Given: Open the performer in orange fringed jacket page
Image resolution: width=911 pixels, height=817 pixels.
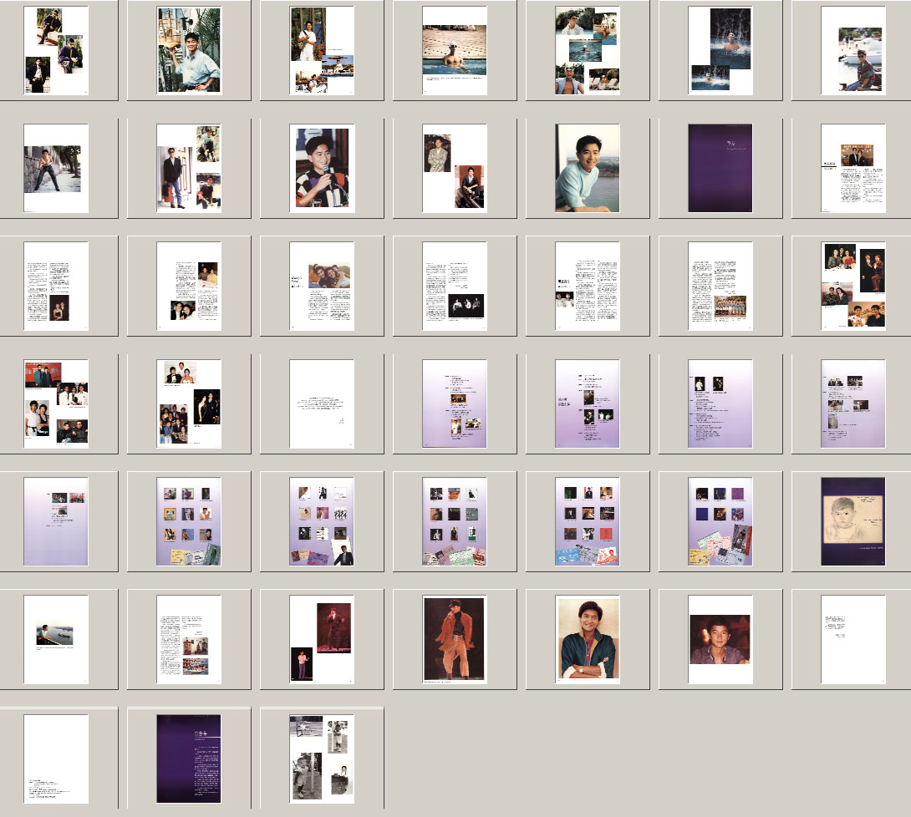Looking at the screenshot, I should (455, 639).
